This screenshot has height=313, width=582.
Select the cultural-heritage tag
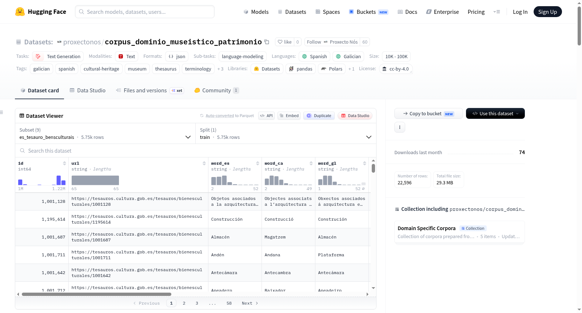[101, 69]
